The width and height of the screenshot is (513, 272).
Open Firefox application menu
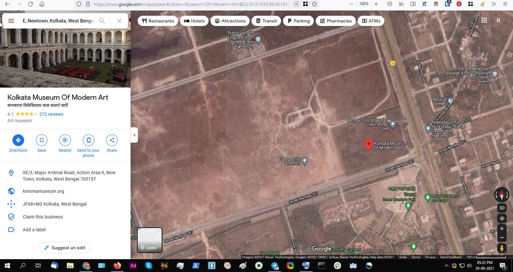[x=505, y=4]
